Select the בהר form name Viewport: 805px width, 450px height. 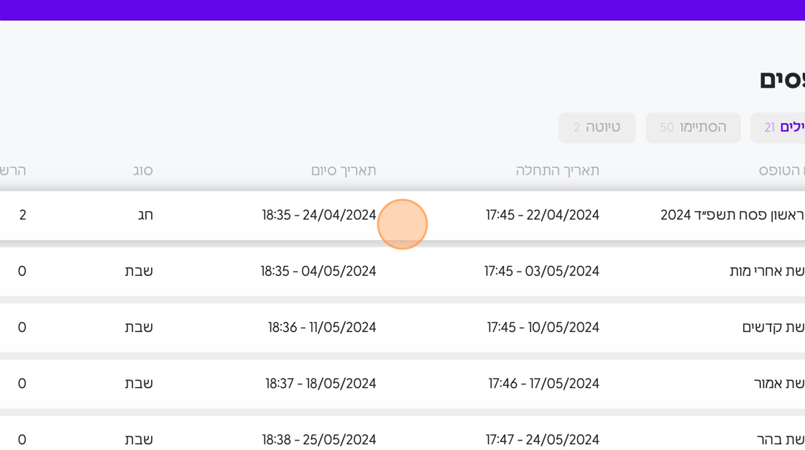coord(780,439)
